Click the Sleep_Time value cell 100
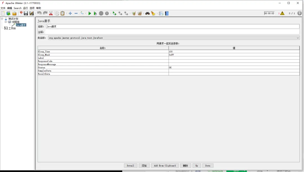Viewport: 304px width, 172px height. pos(234,52)
